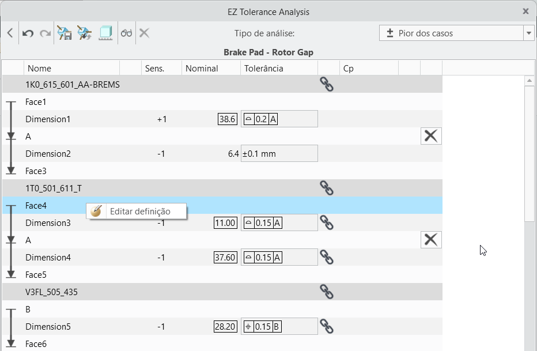Click the link icon on 1T0_501_611_T row

coord(327,188)
